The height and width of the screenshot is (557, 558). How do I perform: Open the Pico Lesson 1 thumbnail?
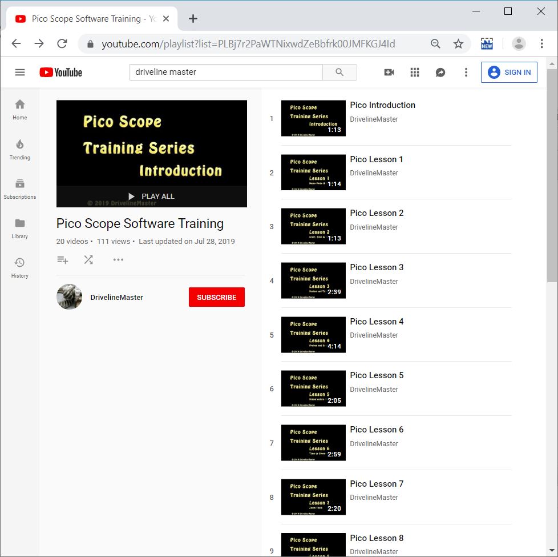(313, 173)
